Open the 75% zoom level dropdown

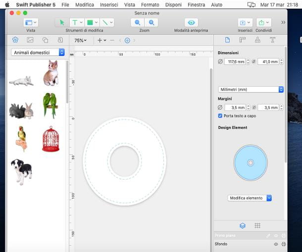pyautogui.click(x=80, y=41)
